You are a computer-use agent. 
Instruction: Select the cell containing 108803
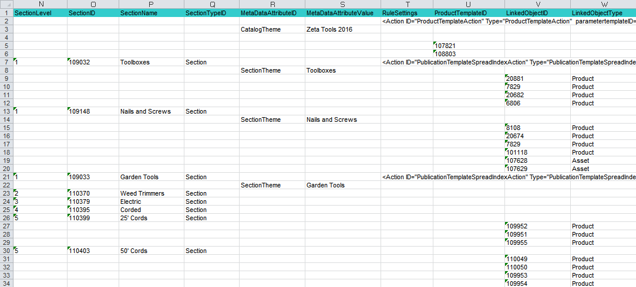469,54
